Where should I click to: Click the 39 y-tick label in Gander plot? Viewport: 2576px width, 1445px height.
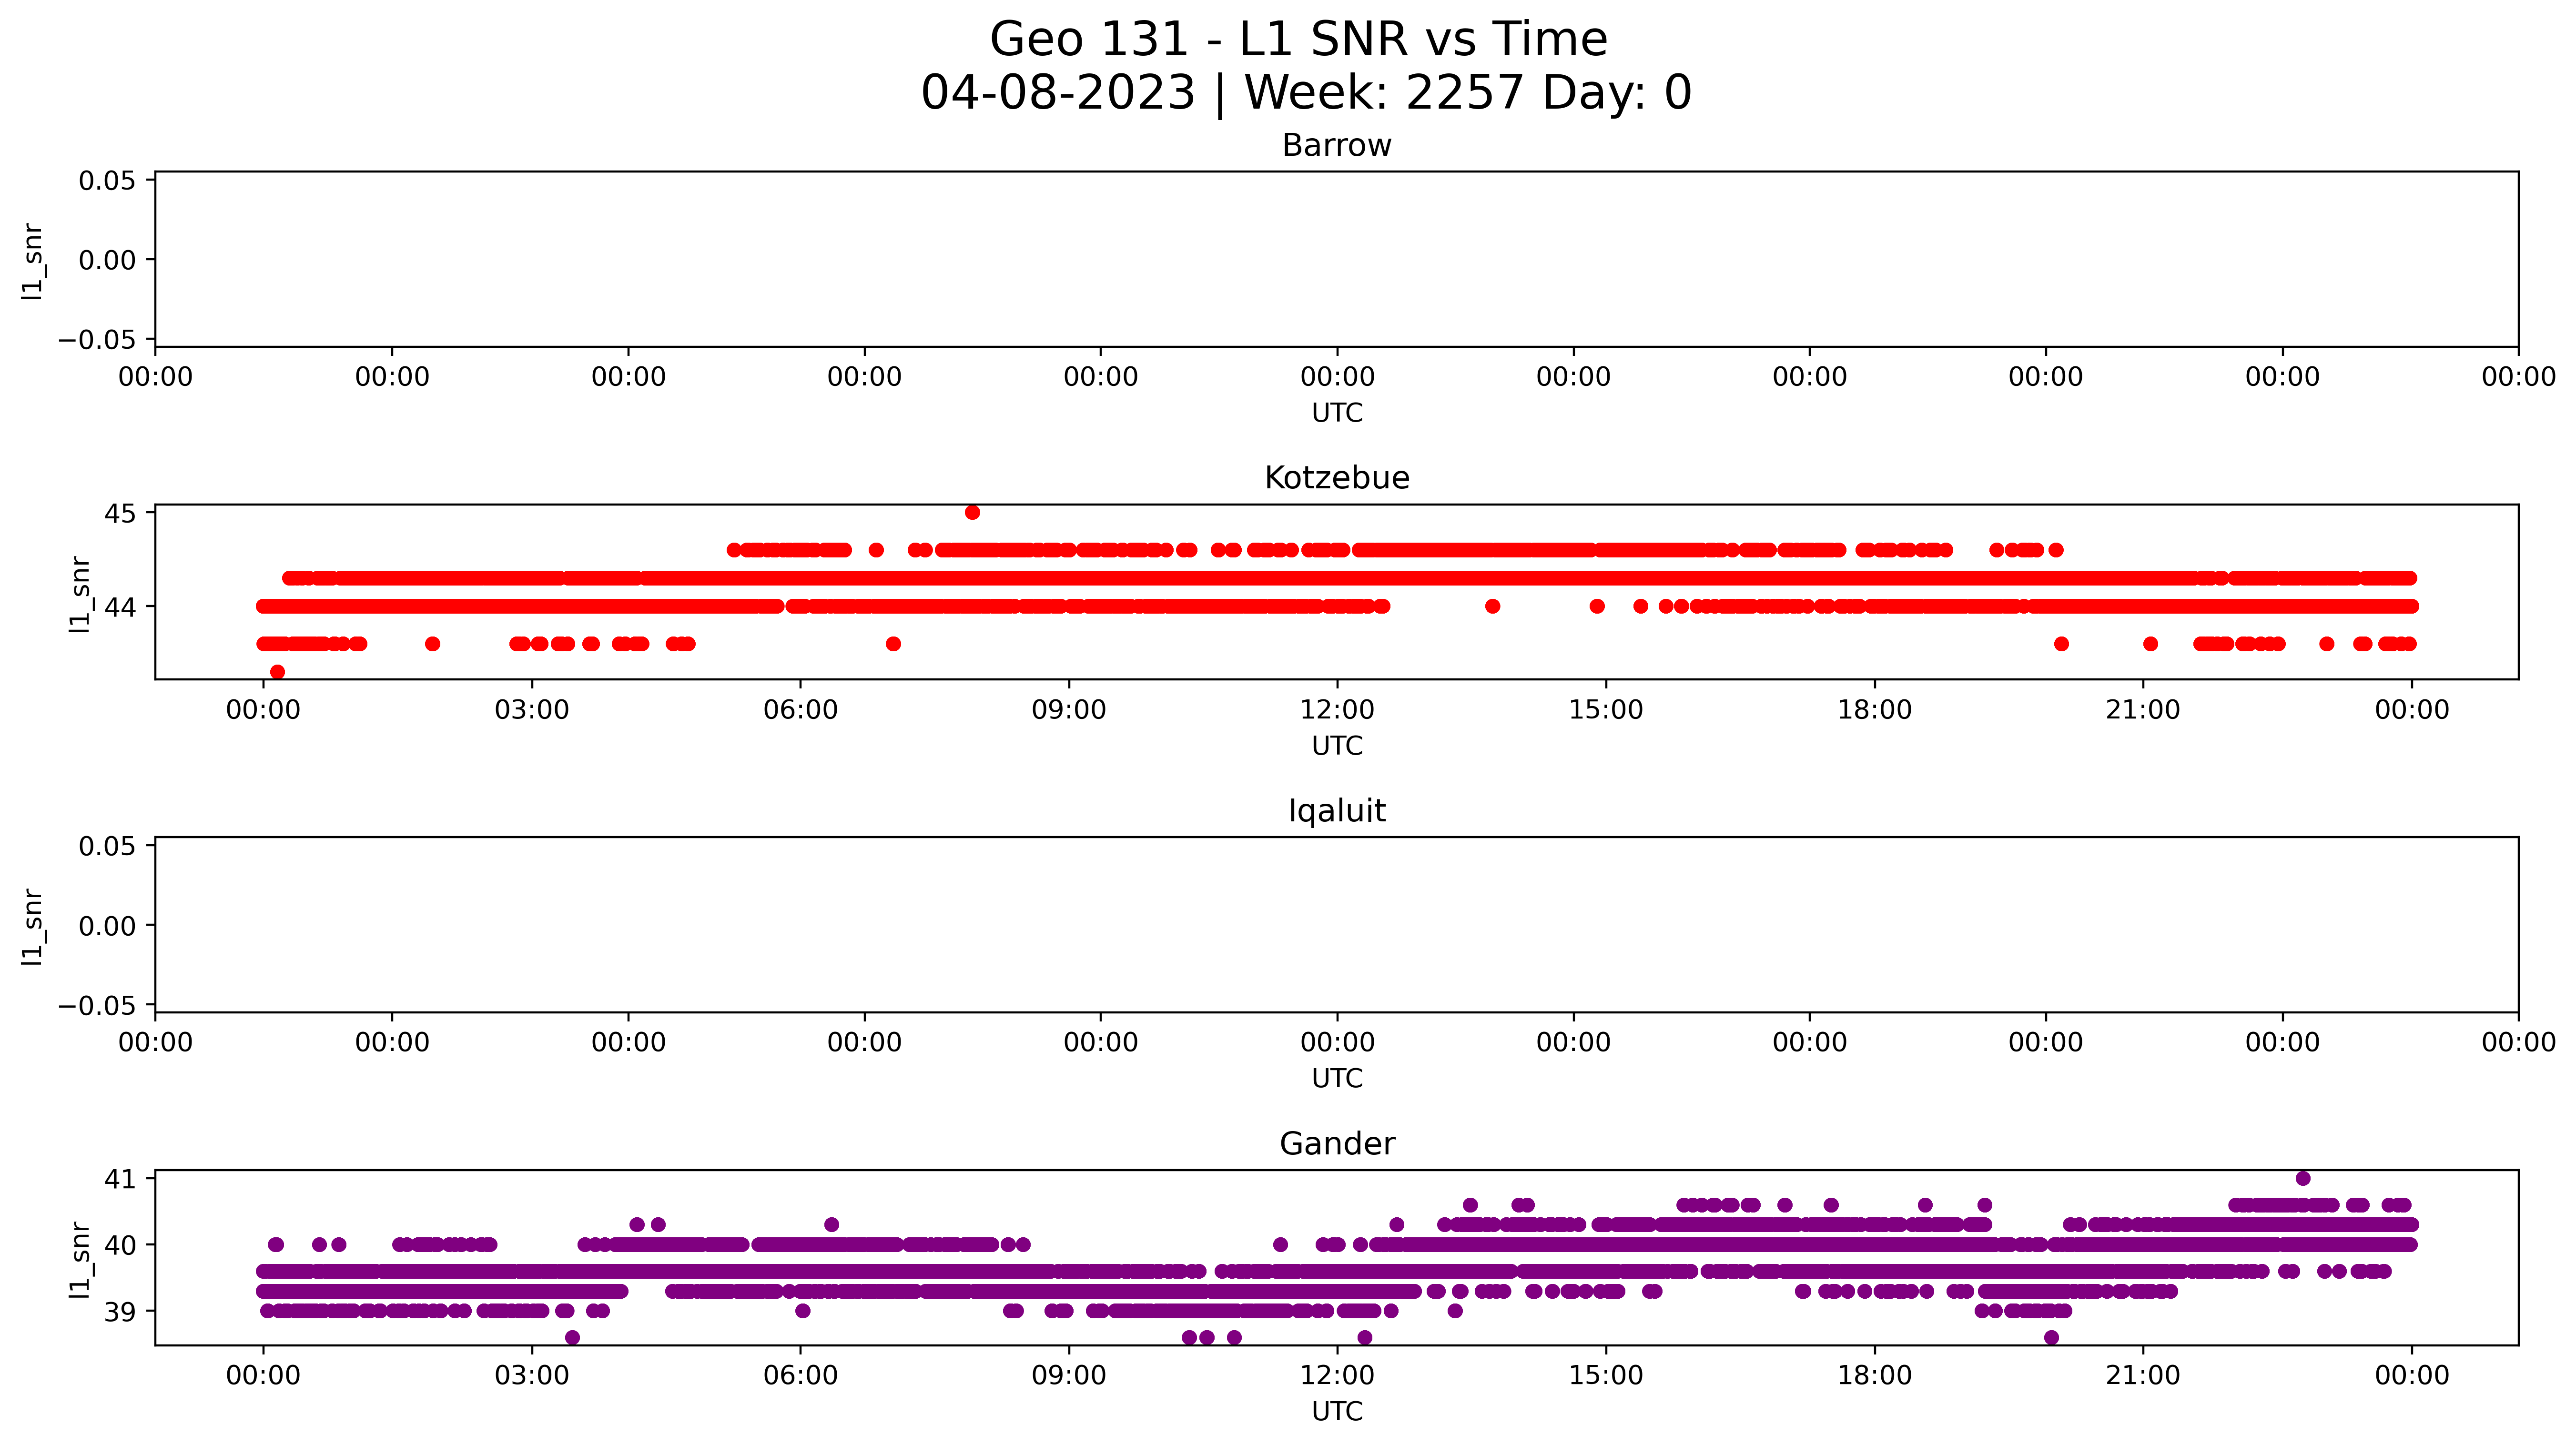(120, 1312)
